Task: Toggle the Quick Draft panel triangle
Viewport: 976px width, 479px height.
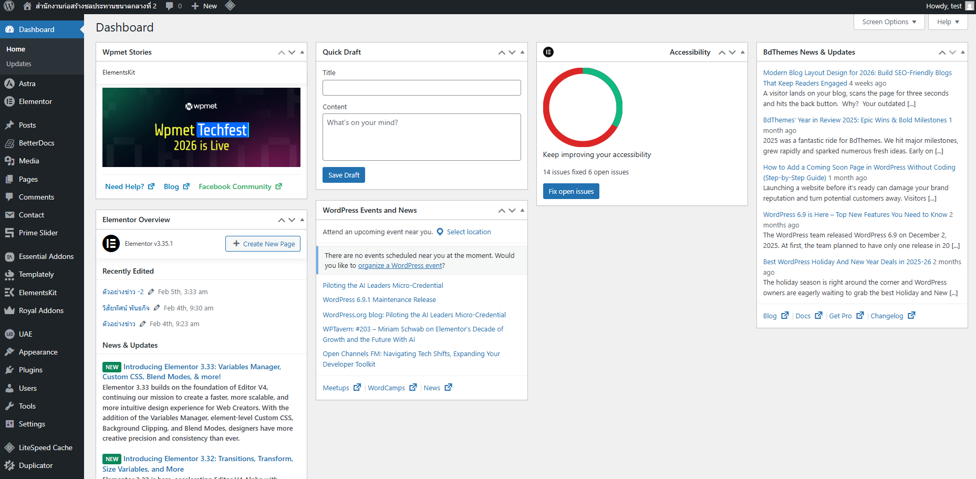Action: (522, 52)
